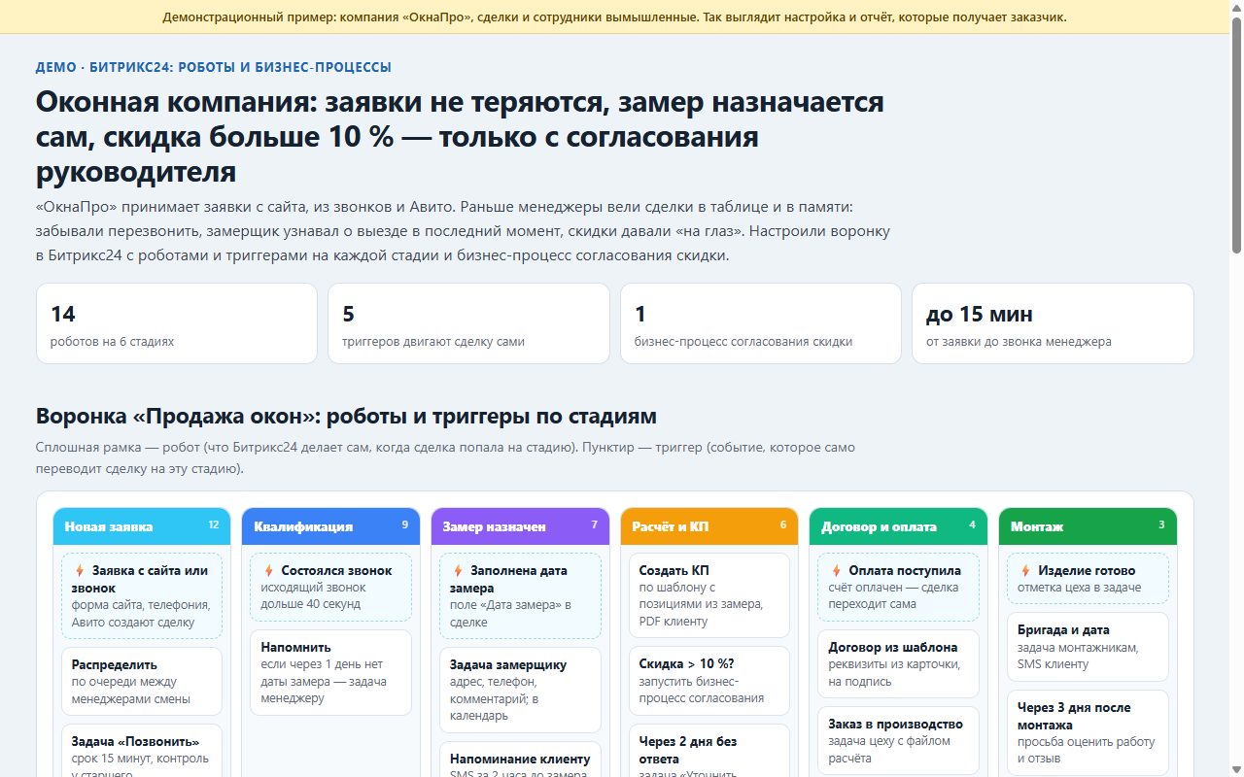
Task: Click heading «Воронка «Продажа окон»: роботы и триггеры по стадиям»
Action: [x=346, y=417]
